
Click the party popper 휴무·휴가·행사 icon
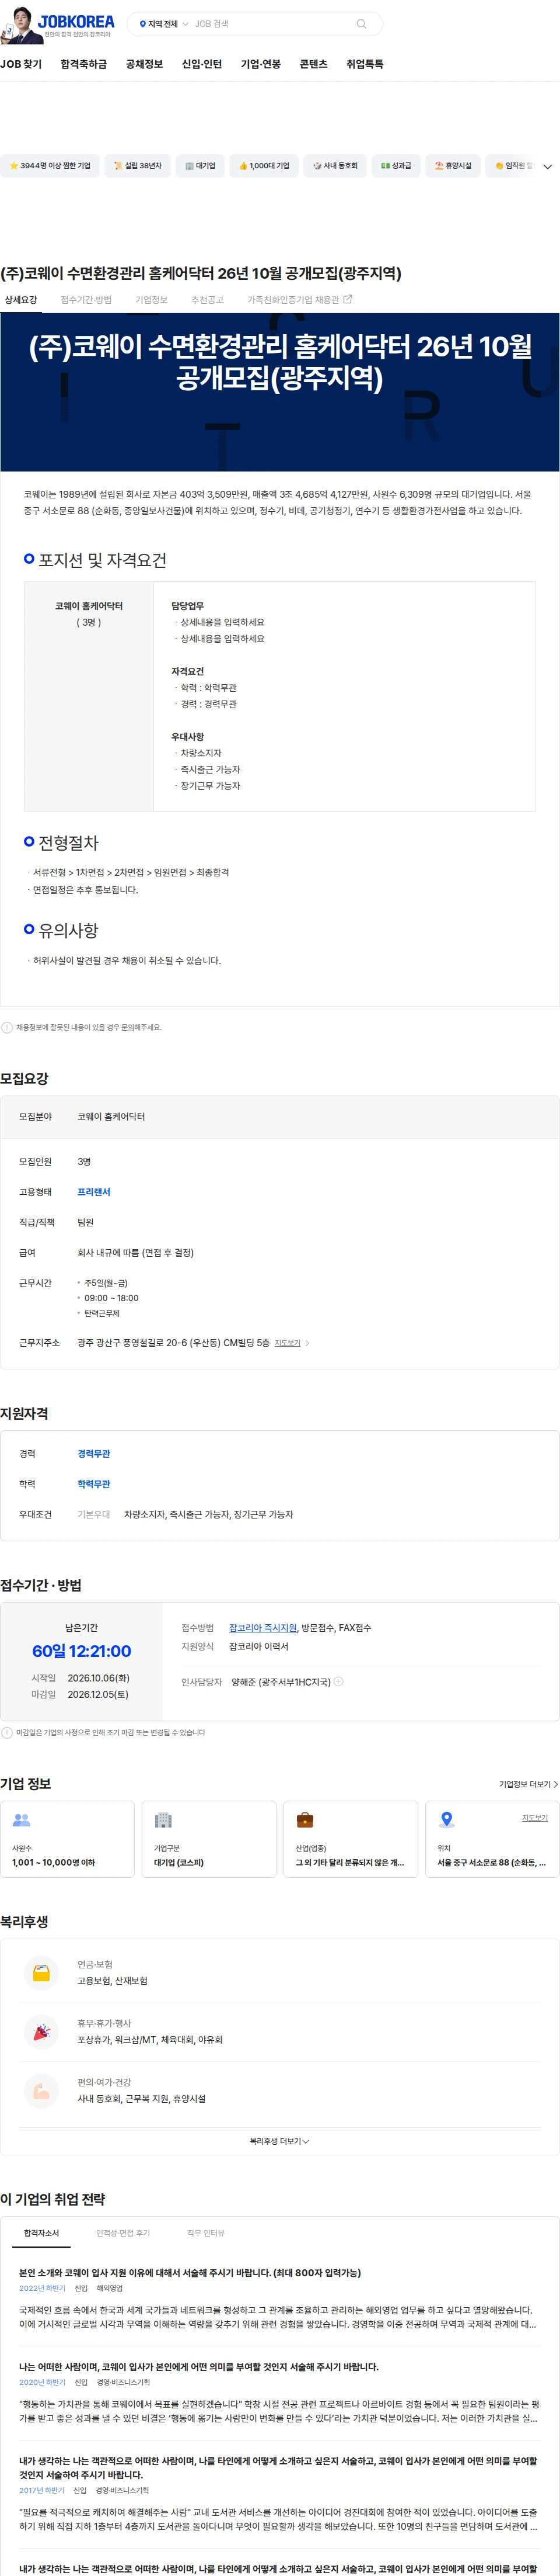[x=41, y=2032]
